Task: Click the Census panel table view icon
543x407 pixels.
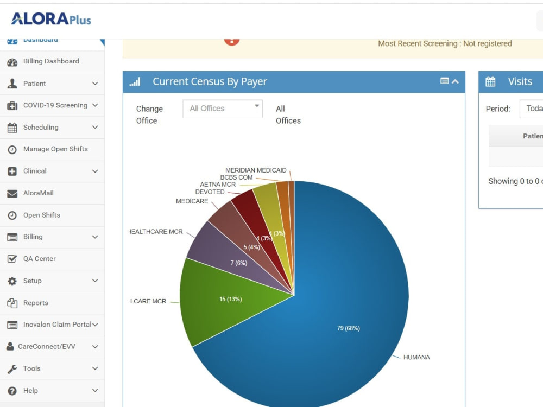Action: [x=444, y=81]
